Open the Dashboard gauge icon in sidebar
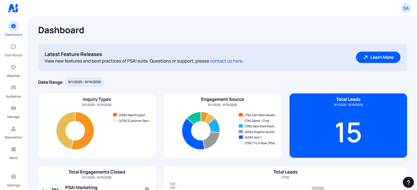This screenshot has width=417, height=190. [x=14, y=26]
